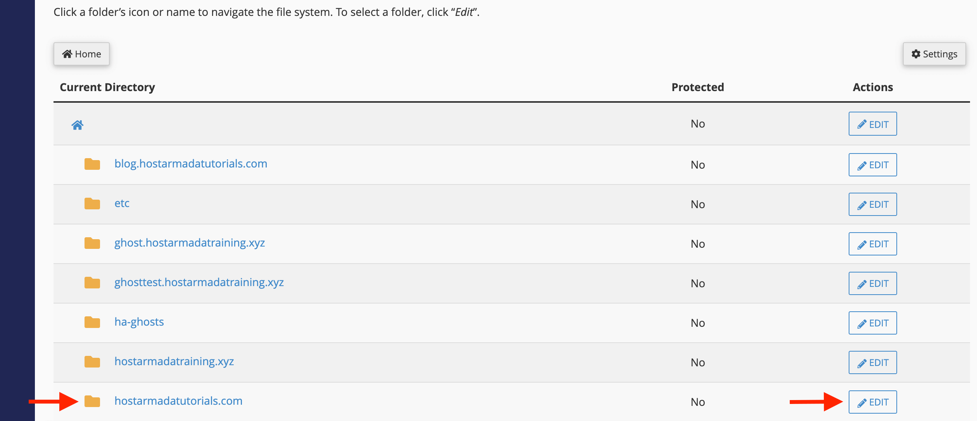The image size is (977, 421).
Task: Open the etc folder link
Action: 122,203
